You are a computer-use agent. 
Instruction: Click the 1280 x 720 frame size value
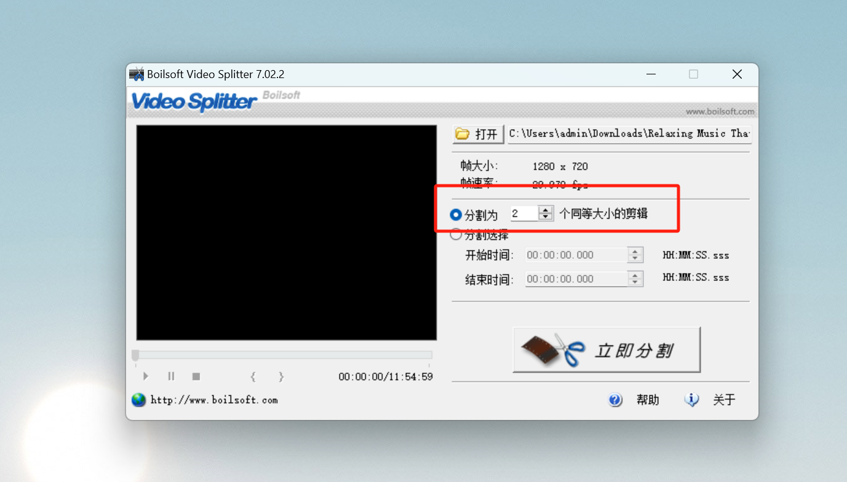click(x=560, y=166)
